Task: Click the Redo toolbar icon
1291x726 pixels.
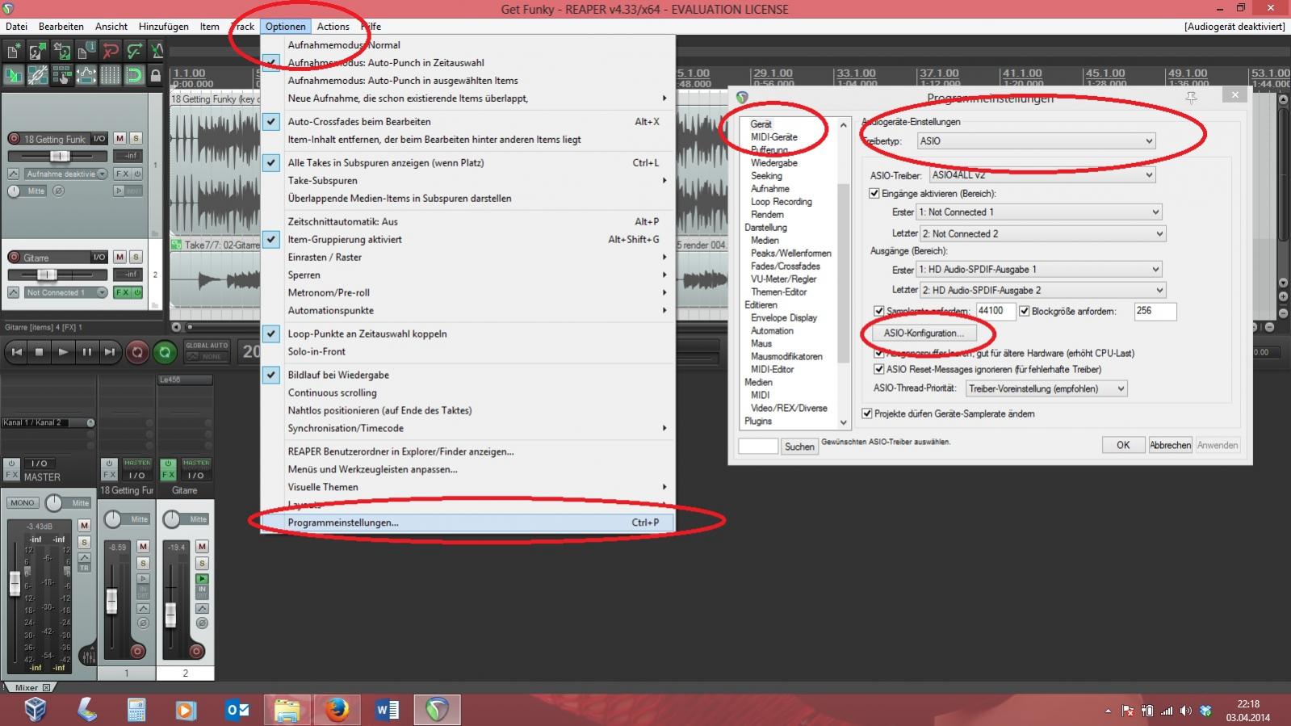Action: coord(135,51)
